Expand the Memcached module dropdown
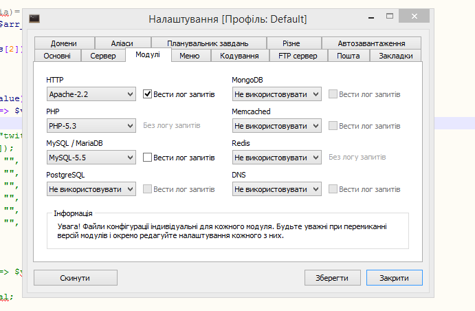Screen dimensions: 475x311 276,126
